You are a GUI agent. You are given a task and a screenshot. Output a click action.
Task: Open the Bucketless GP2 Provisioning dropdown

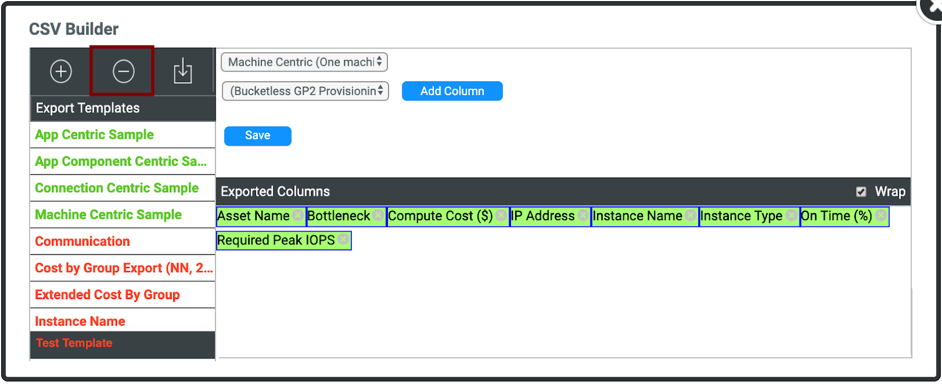tap(305, 91)
